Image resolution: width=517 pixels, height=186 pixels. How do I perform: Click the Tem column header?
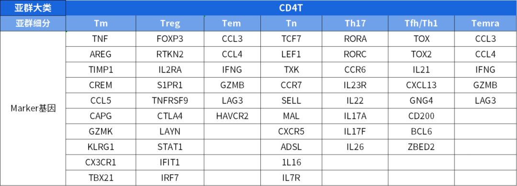pyautogui.click(x=233, y=23)
